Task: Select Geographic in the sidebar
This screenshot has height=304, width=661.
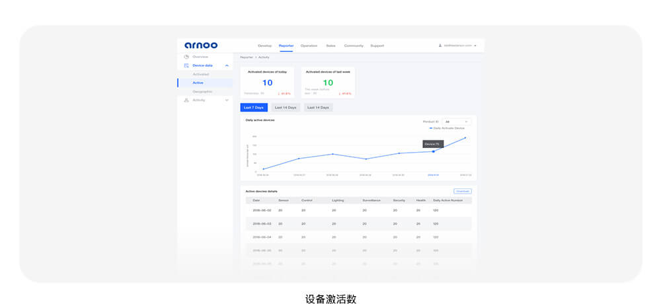Action: pyautogui.click(x=202, y=91)
